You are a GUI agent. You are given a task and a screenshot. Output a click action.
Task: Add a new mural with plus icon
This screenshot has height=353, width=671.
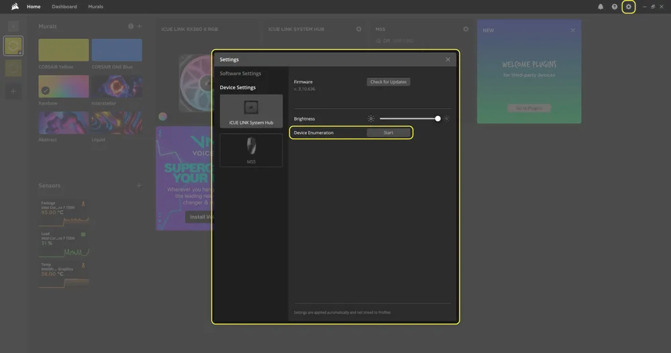[139, 26]
